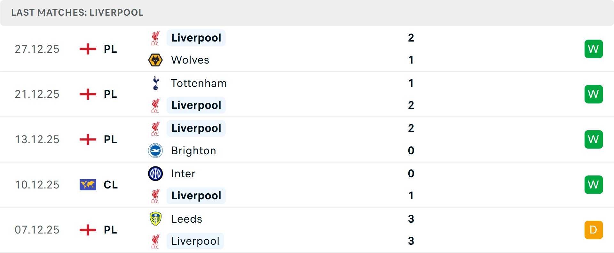Open the Brighton team link
The height and width of the screenshot is (253, 614).
(x=193, y=151)
